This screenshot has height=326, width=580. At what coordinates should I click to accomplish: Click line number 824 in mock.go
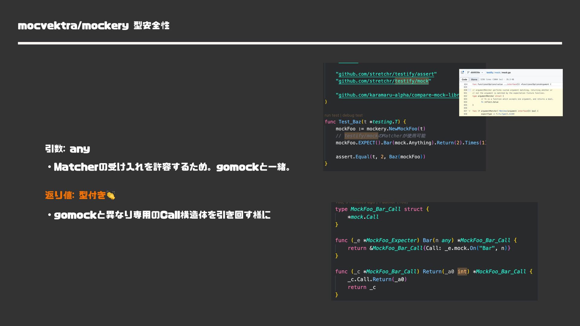pos(466,84)
